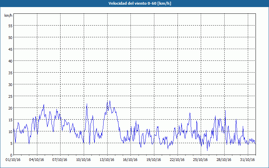
Task: Click the y-axis value 30
Action: tap(10, 85)
